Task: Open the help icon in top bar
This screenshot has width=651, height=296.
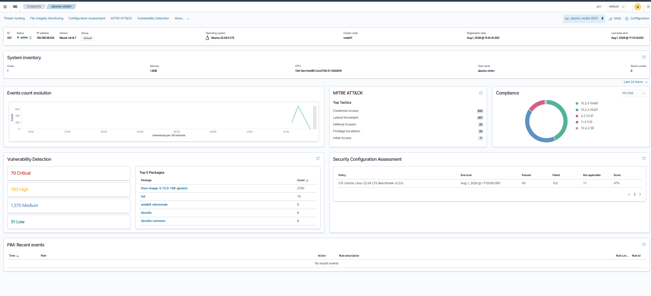Action: [x=648, y=7]
